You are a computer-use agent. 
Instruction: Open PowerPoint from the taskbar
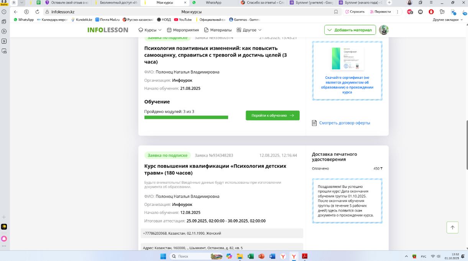tap(261, 256)
